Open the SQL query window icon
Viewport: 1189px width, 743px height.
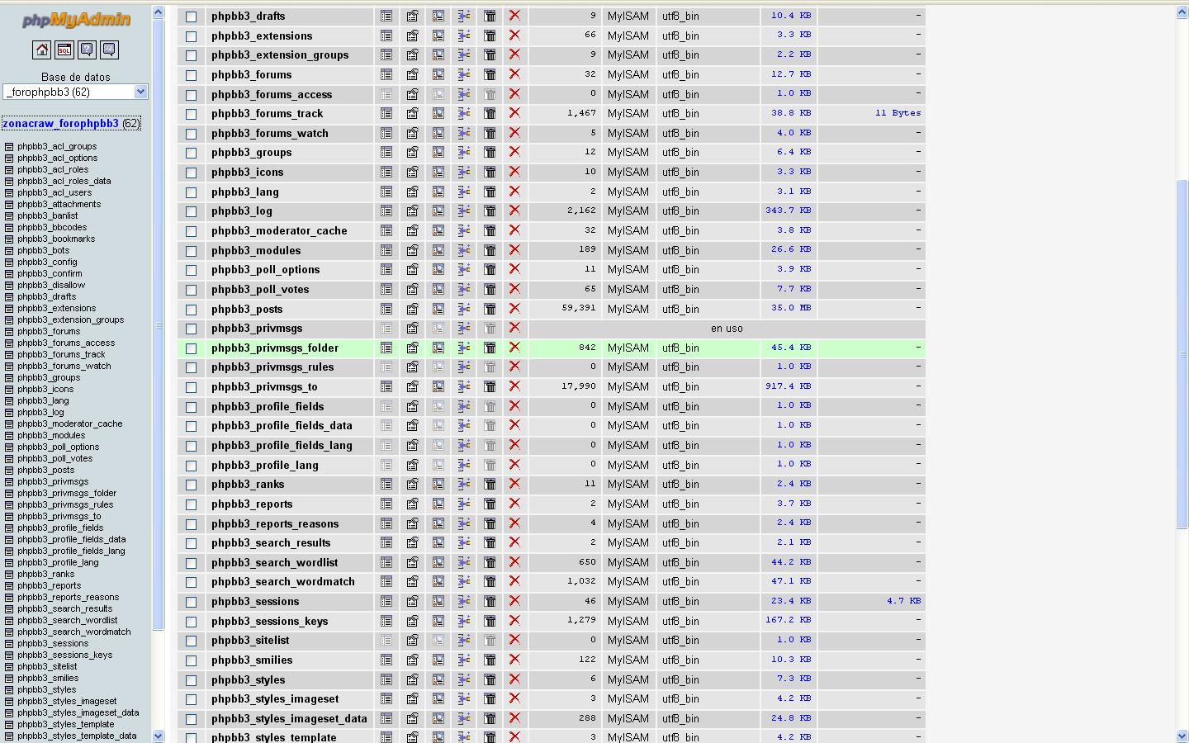[64, 50]
